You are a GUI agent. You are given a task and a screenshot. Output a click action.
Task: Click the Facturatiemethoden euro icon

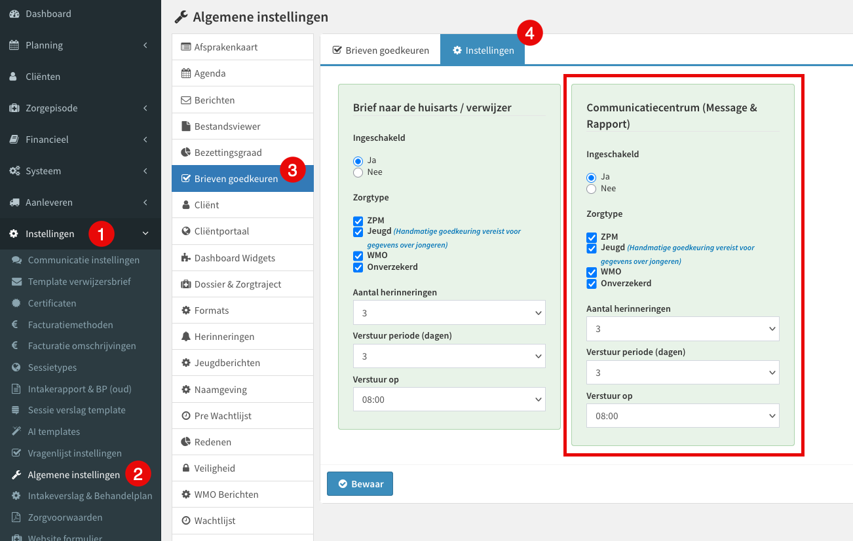15,325
